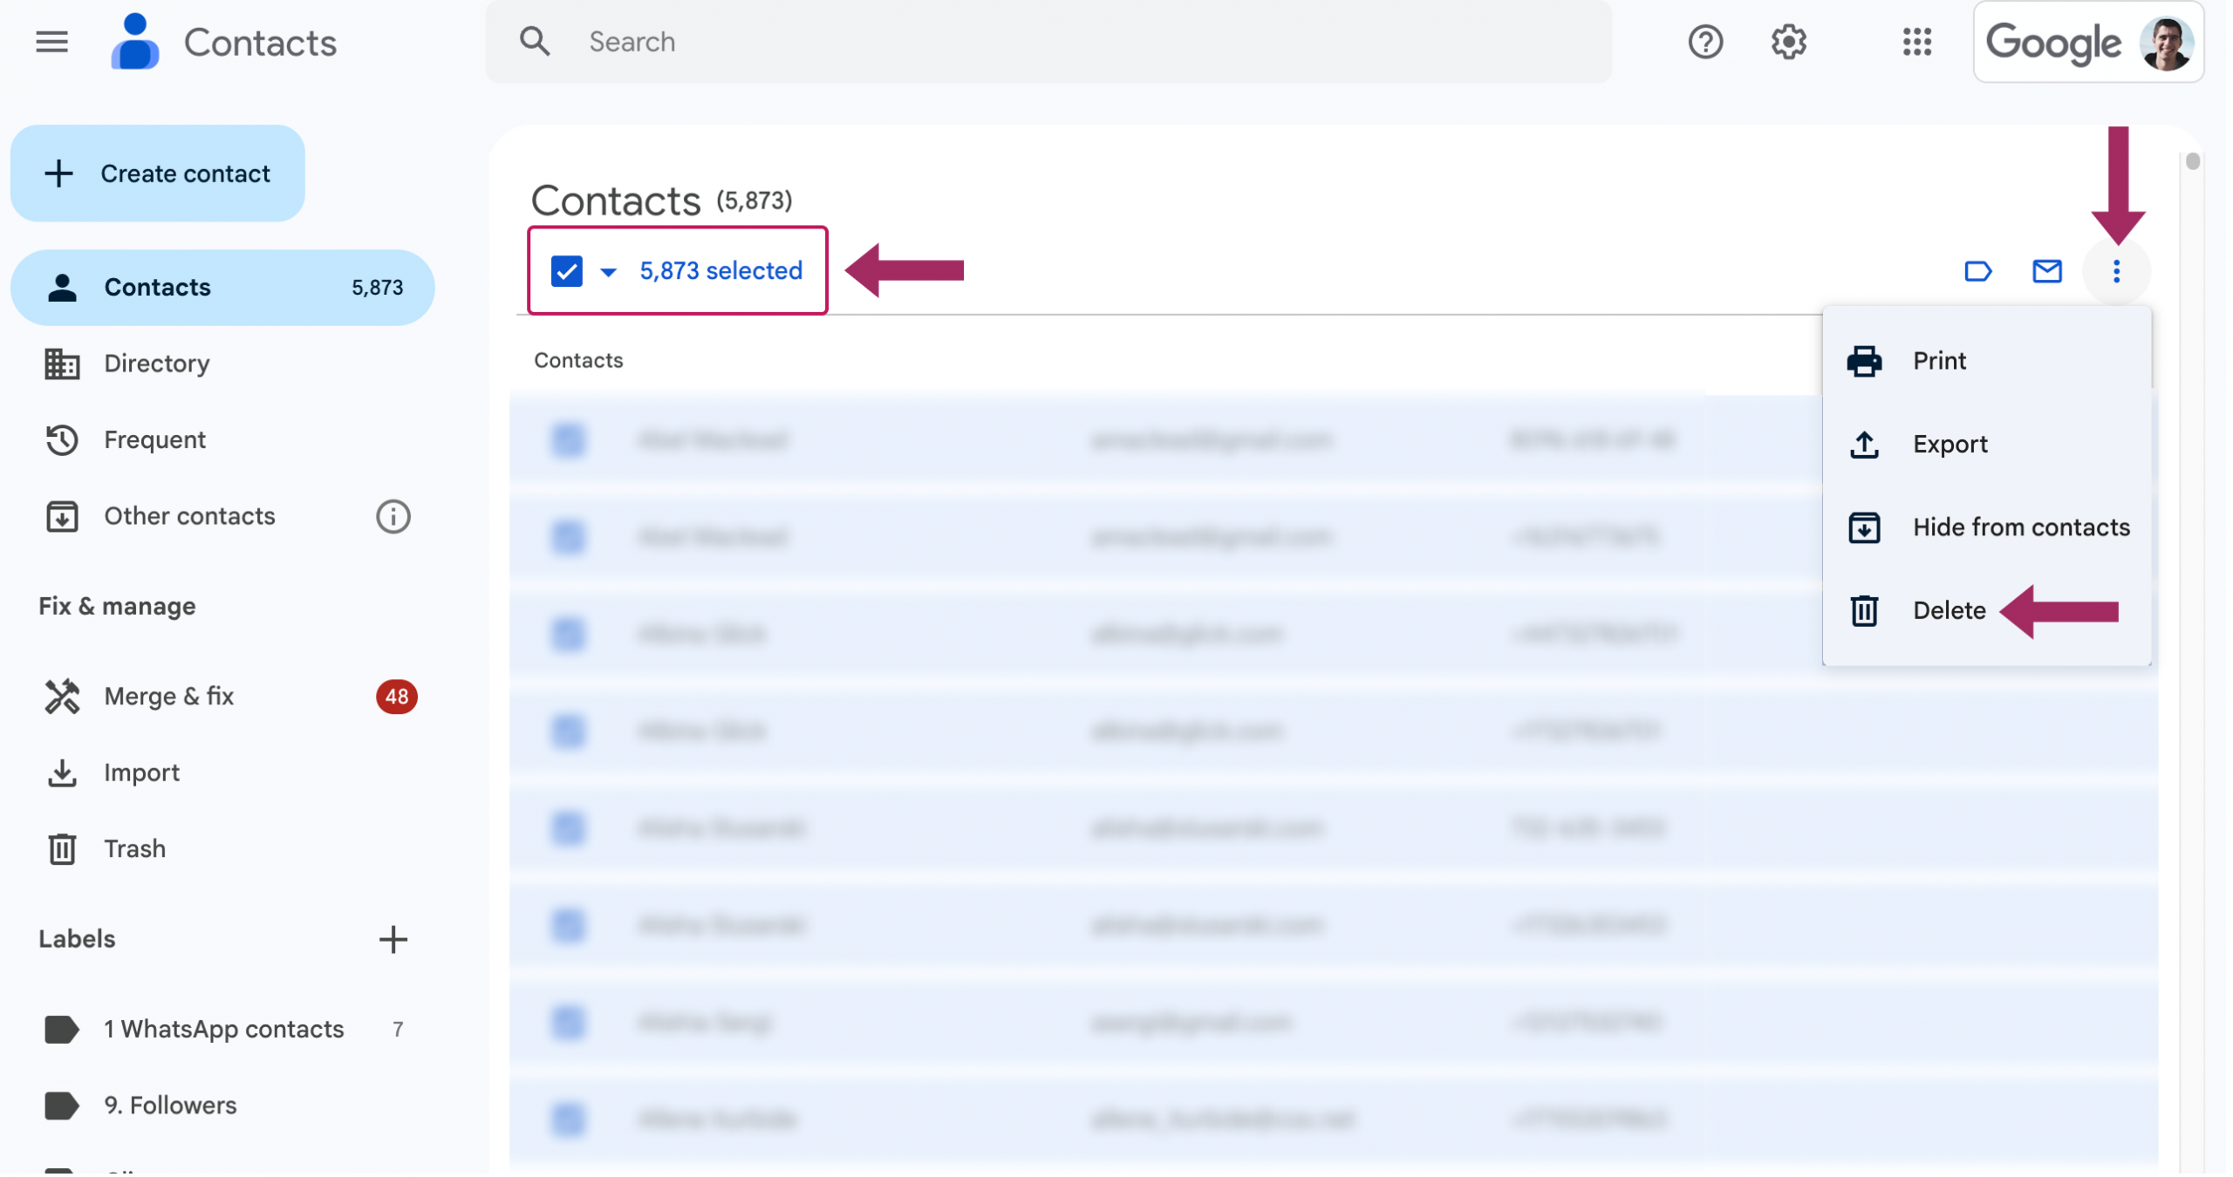
Task: Click the vertical scrollbar thumb
Action: 2192,162
